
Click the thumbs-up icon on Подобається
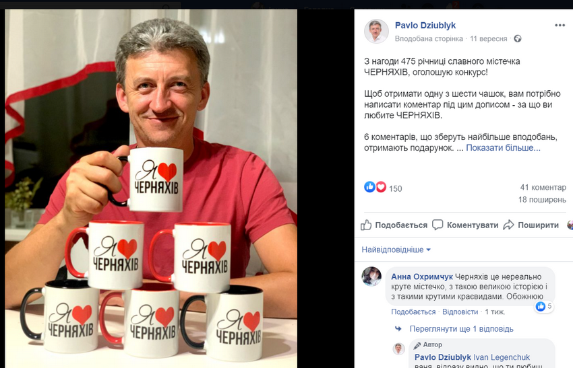coord(366,225)
